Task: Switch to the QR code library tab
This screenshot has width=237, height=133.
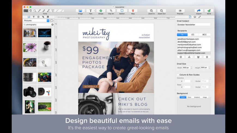Action: [x=48, y=17]
